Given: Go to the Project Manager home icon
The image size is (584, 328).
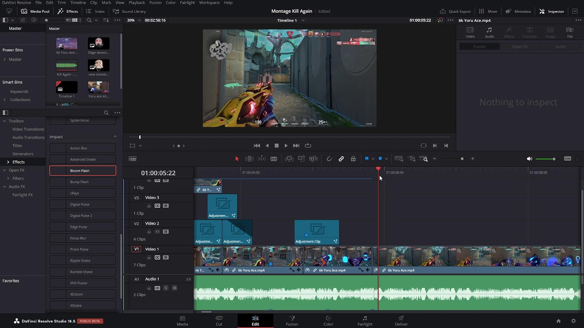Looking at the screenshot, I should 558,321.
